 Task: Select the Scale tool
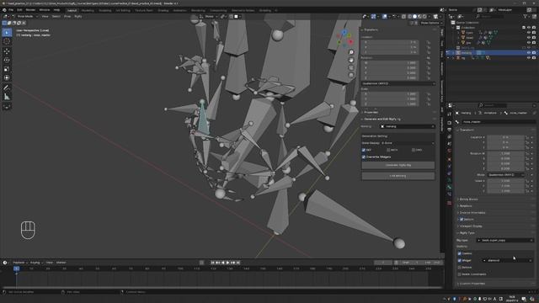pyautogui.click(x=7, y=69)
